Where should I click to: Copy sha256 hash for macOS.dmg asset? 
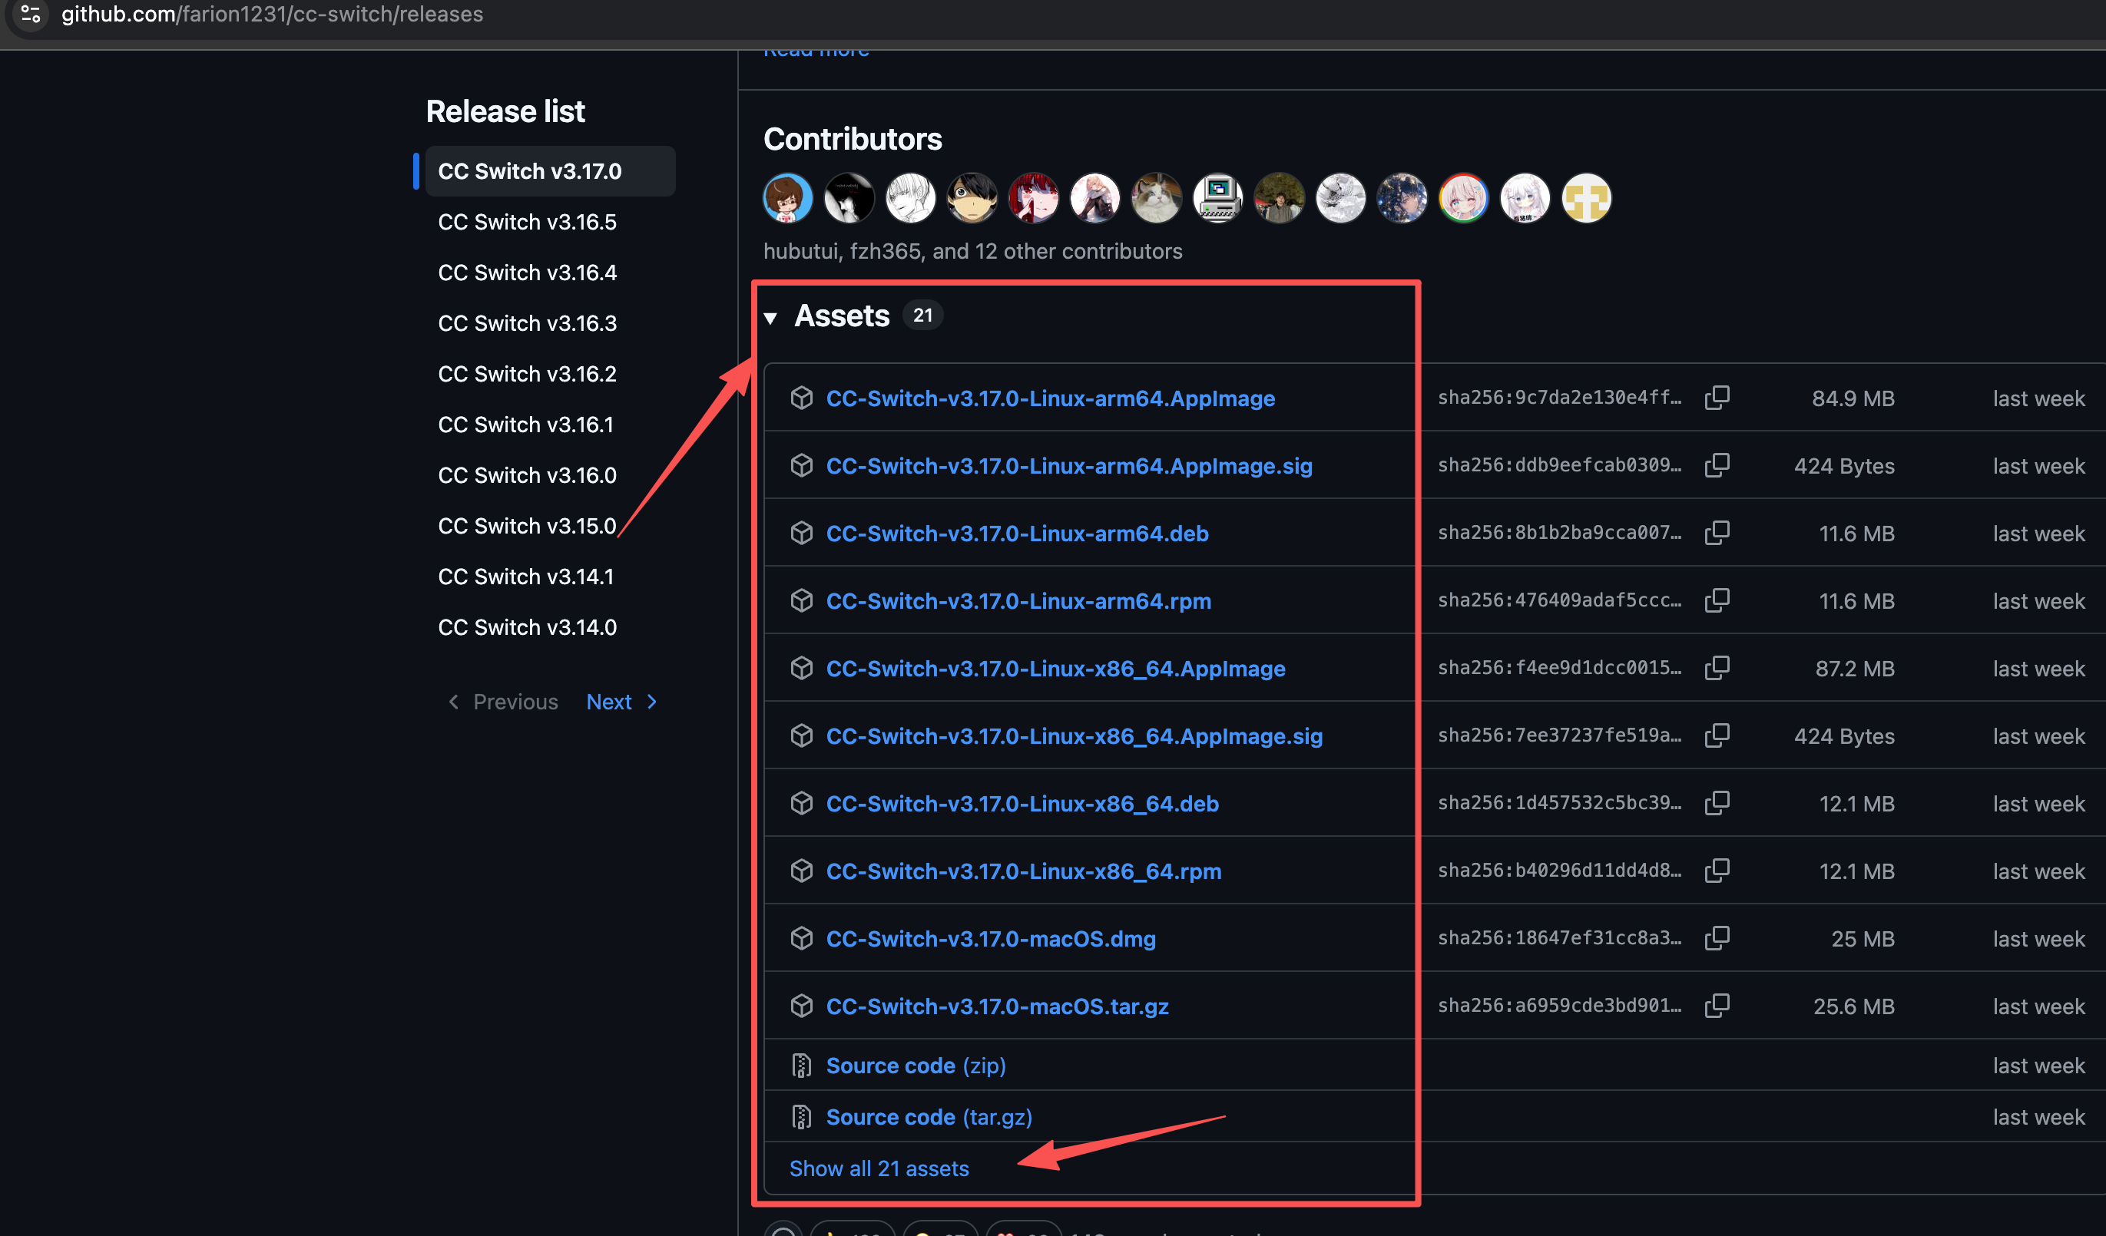(1717, 938)
